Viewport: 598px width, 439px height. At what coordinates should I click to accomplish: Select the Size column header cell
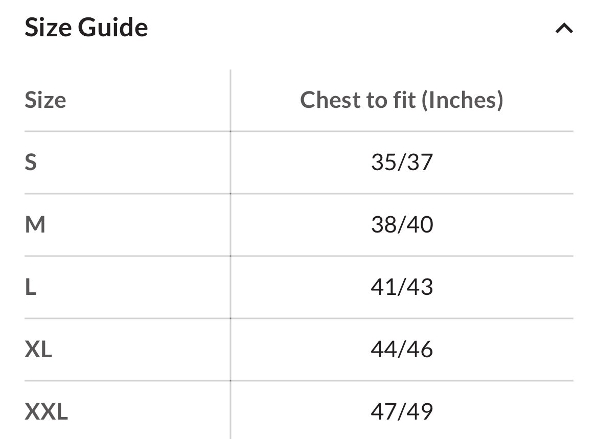[x=45, y=100]
